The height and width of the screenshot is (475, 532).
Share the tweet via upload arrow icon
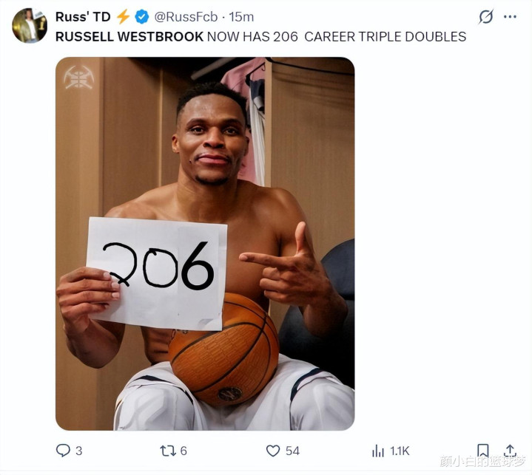click(510, 451)
